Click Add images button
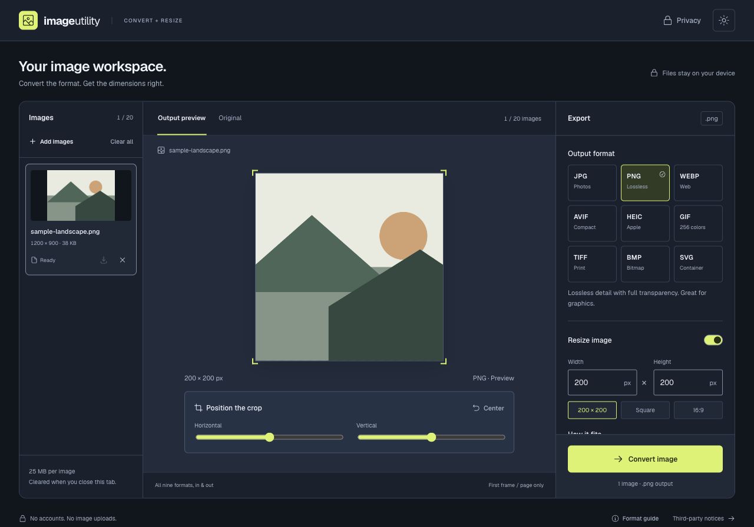 click(x=51, y=142)
